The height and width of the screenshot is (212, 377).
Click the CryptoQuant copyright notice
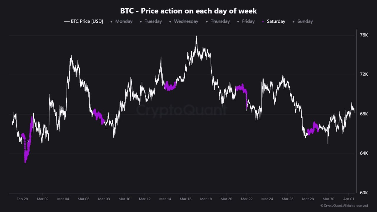tap(344, 206)
